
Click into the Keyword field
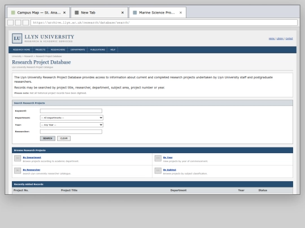click(71, 111)
